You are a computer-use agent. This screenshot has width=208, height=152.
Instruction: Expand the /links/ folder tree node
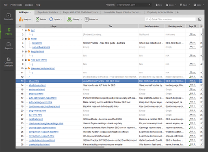point(26,39)
